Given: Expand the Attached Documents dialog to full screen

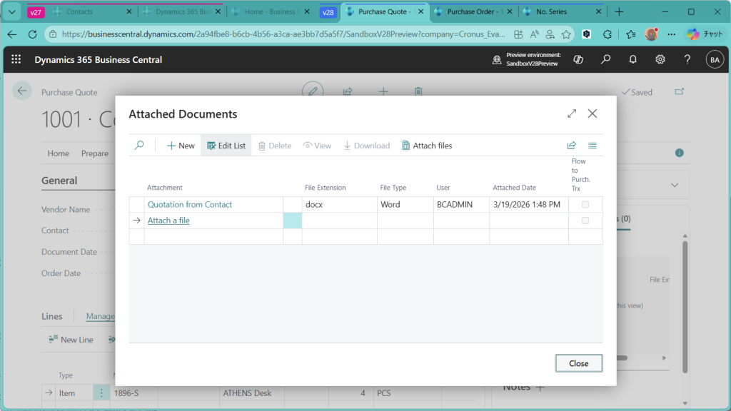Looking at the screenshot, I should (x=572, y=113).
